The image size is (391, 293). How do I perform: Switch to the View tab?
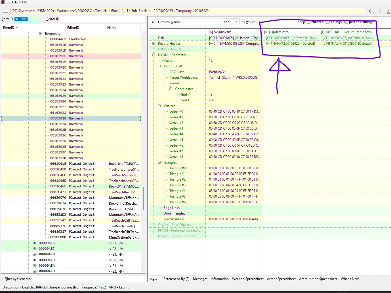click(x=154, y=279)
